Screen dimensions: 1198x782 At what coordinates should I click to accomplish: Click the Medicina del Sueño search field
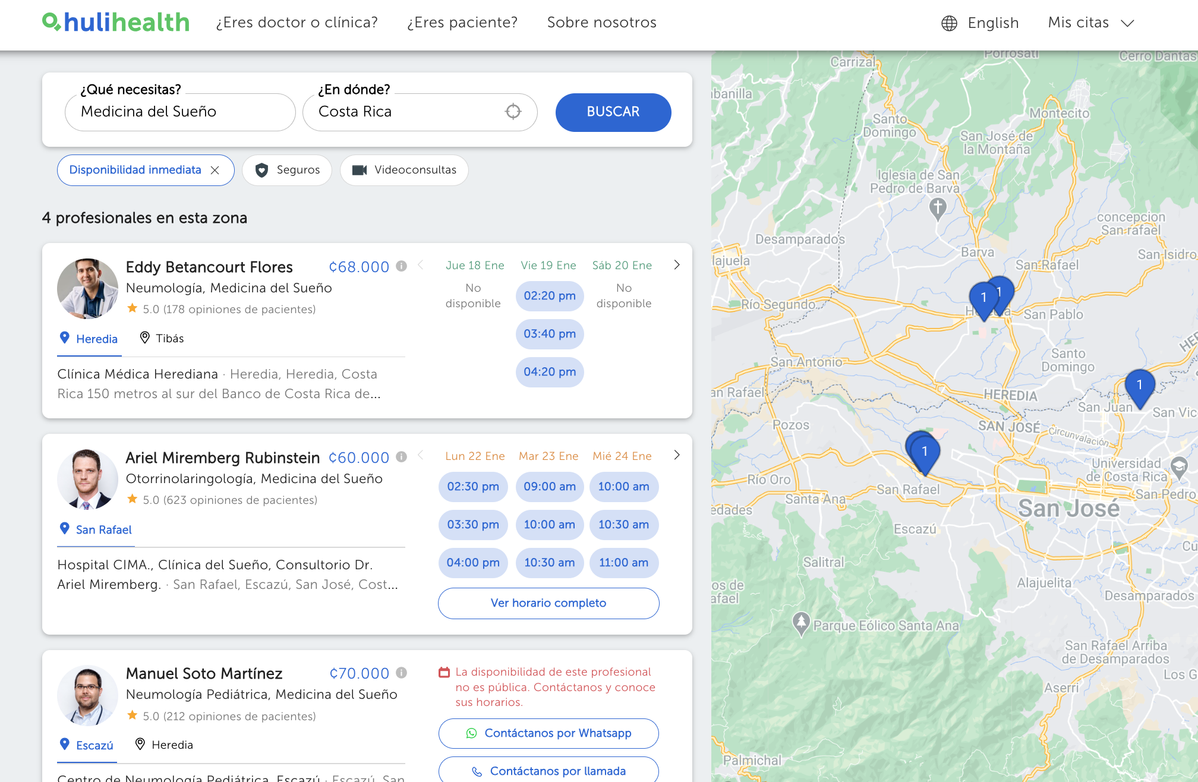[x=179, y=112]
